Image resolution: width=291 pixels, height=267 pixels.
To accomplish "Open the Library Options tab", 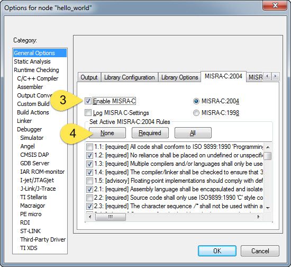I will [179, 77].
